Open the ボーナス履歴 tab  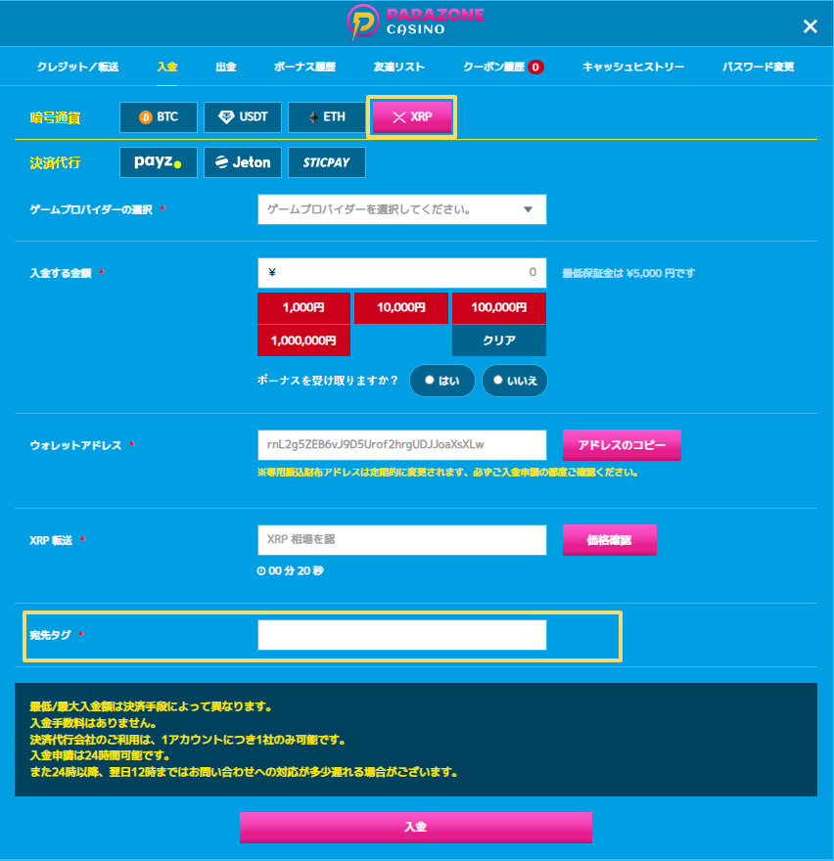click(x=305, y=67)
